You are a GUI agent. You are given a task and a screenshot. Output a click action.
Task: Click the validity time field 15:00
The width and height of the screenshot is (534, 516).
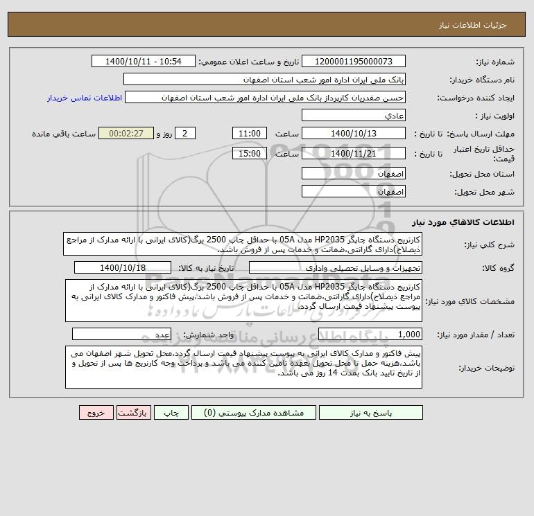(249, 153)
